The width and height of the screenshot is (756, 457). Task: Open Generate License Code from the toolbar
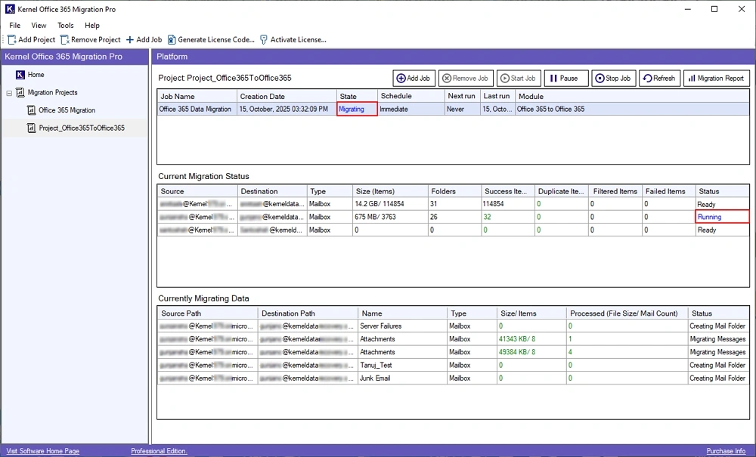[x=211, y=39]
